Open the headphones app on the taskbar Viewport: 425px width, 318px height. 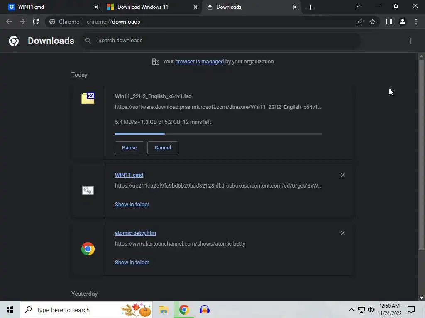click(204, 310)
